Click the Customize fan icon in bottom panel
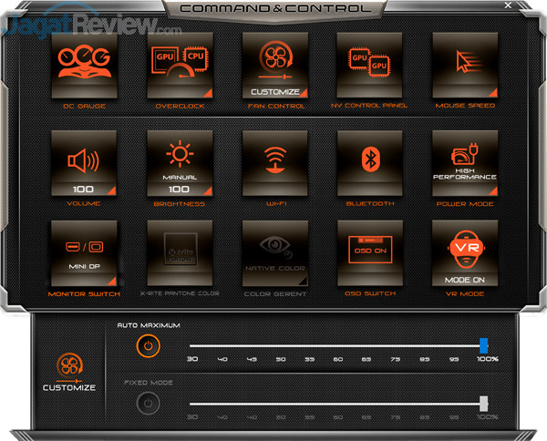Screen dimensions: 547x441 pos(69,367)
